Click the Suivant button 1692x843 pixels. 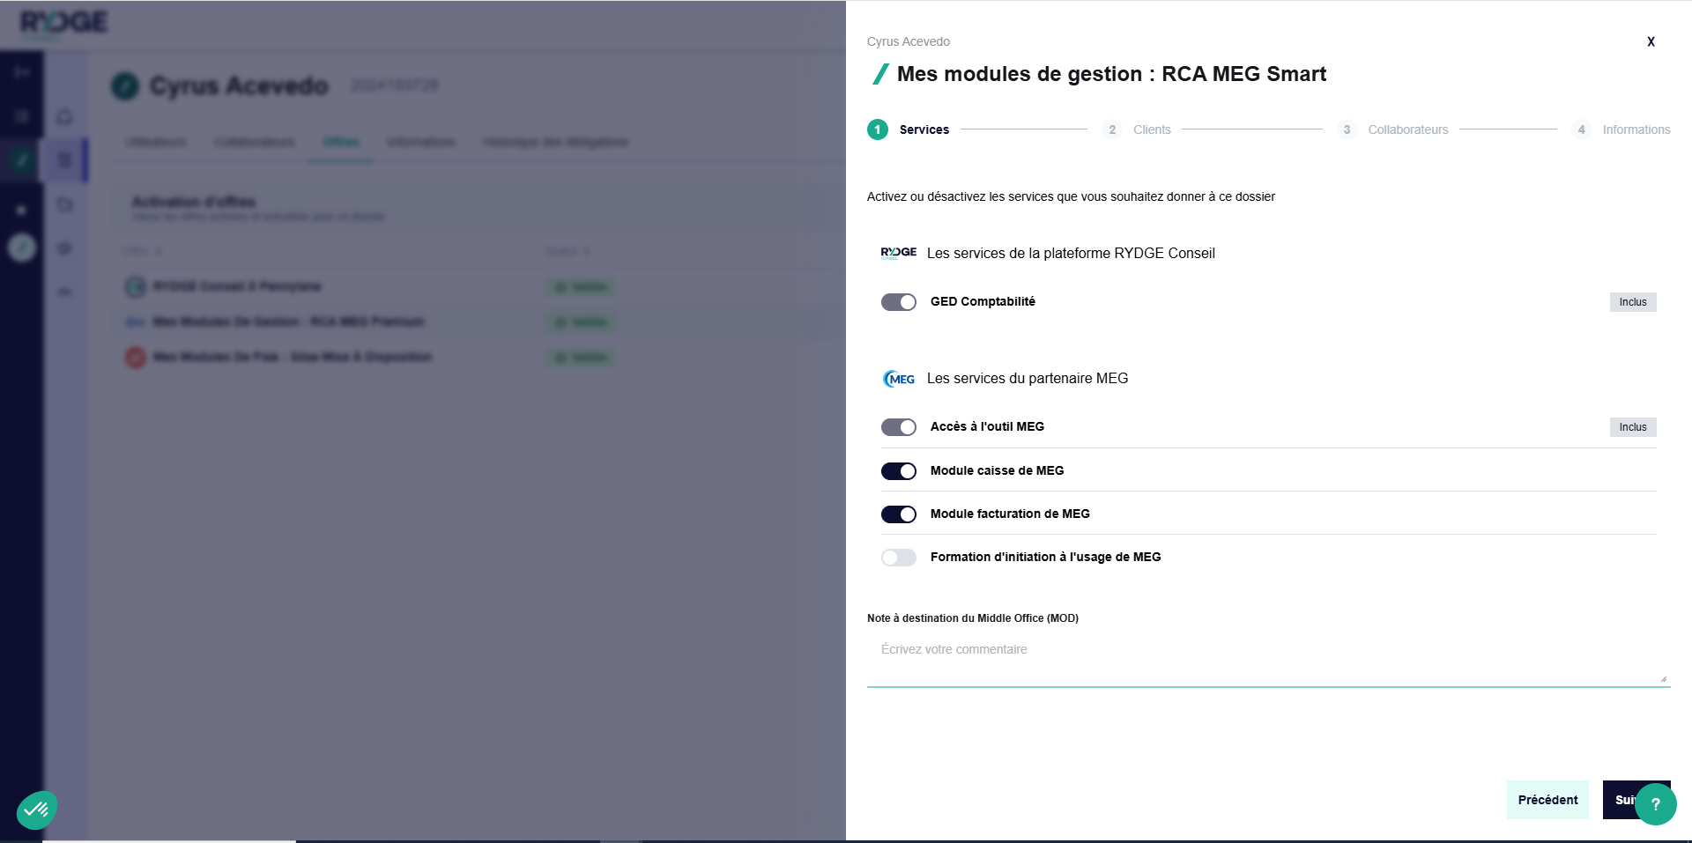coord(1620,800)
